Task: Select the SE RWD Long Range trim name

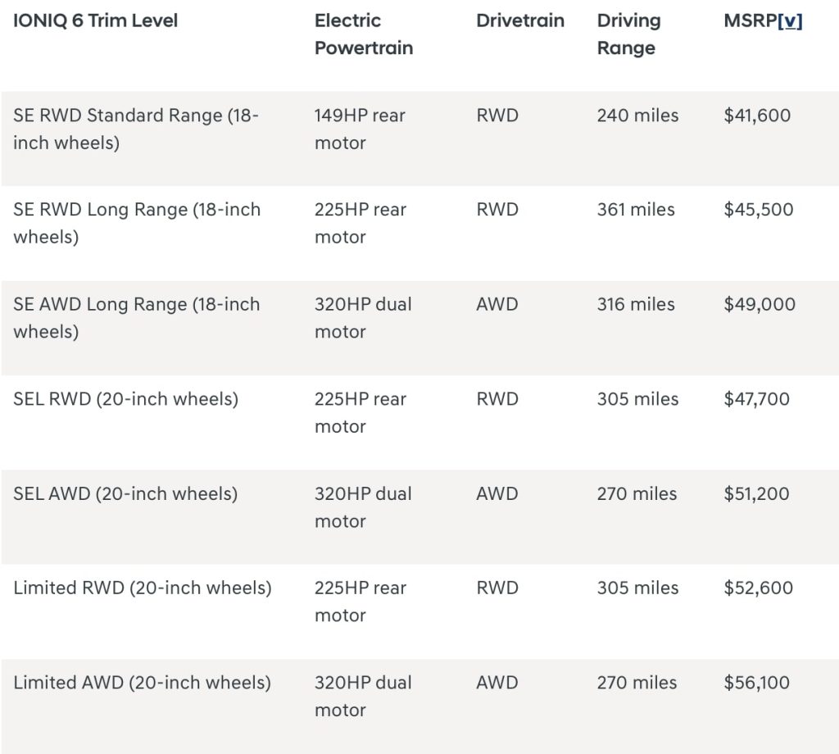Action: 137,223
